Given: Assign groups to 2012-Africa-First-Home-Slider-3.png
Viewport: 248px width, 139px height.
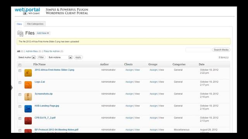Looking at the screenshot, I should pos(153,70).
